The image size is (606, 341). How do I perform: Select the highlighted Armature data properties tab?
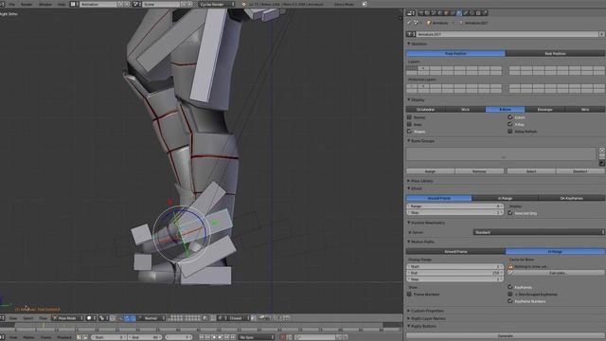tap(458, 12)
